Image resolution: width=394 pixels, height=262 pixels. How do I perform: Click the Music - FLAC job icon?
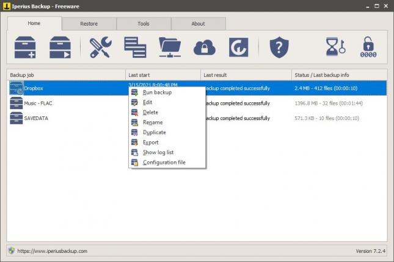pos(16,103)
